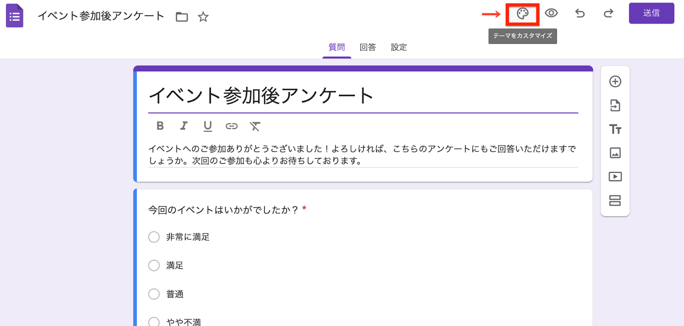
Task: Apply bold formatting to description
Action: click(x=160, y=126)
